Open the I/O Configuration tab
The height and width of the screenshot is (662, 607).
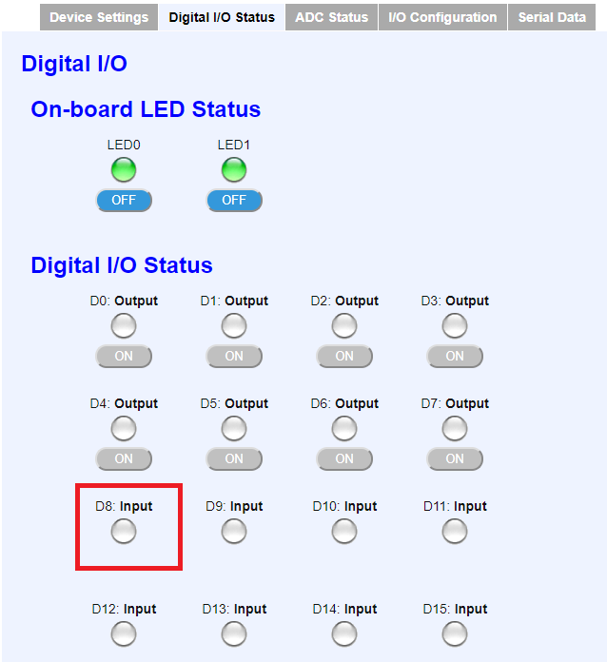tap(442, 17)
